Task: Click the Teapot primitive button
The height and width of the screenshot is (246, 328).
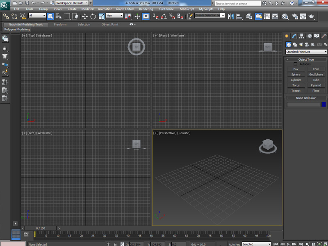Action: [296, 91]
